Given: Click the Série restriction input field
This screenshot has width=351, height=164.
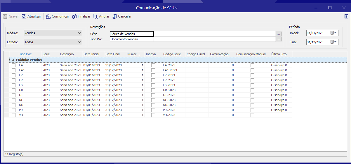Looking at the screenshot, I should point(132,34).
